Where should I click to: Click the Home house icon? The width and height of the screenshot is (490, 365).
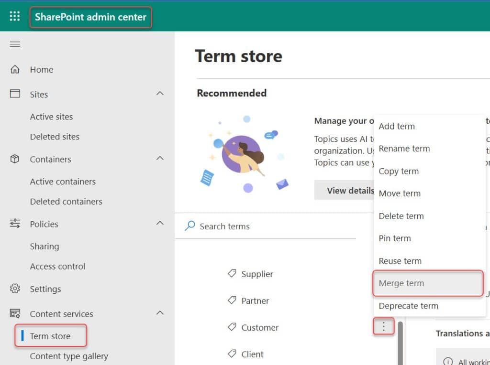(15, 69)
